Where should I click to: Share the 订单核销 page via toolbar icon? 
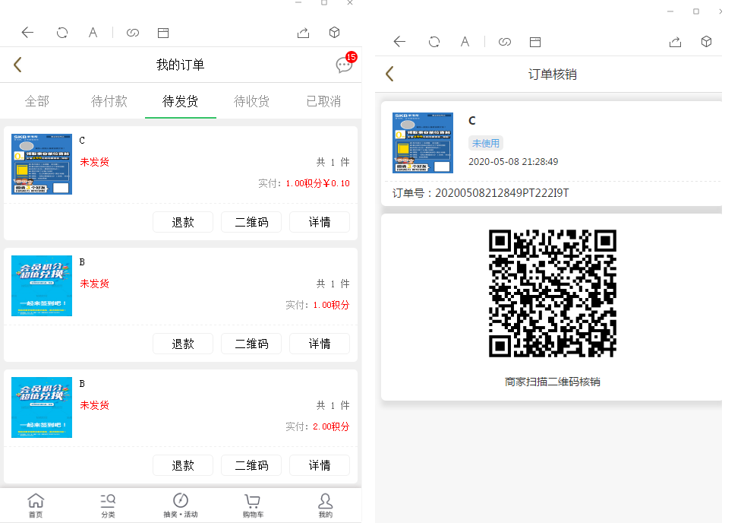pyautogui.click(x=675, y=42)
